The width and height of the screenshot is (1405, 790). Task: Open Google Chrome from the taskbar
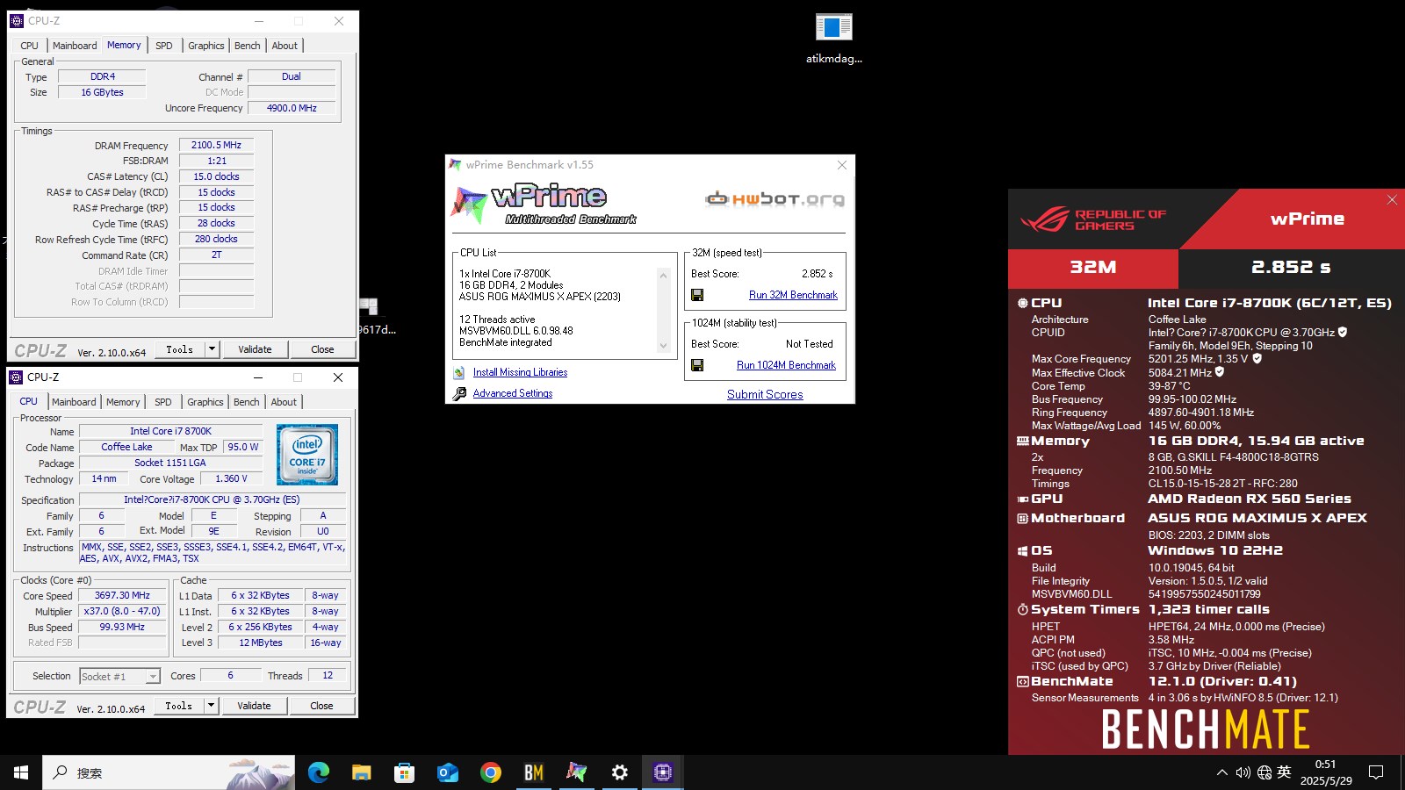pos(491,772)
